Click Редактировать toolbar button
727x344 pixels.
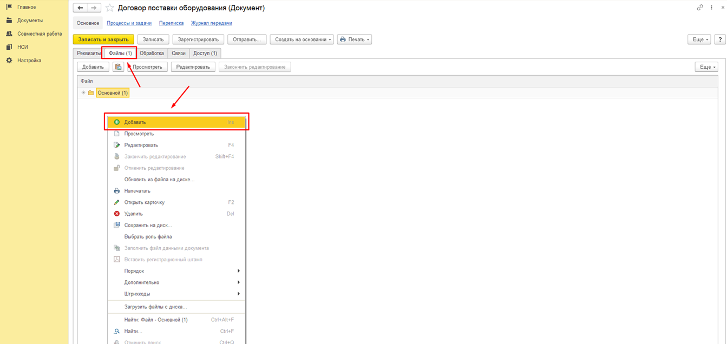pyautogui.click(x=193, y=67)
